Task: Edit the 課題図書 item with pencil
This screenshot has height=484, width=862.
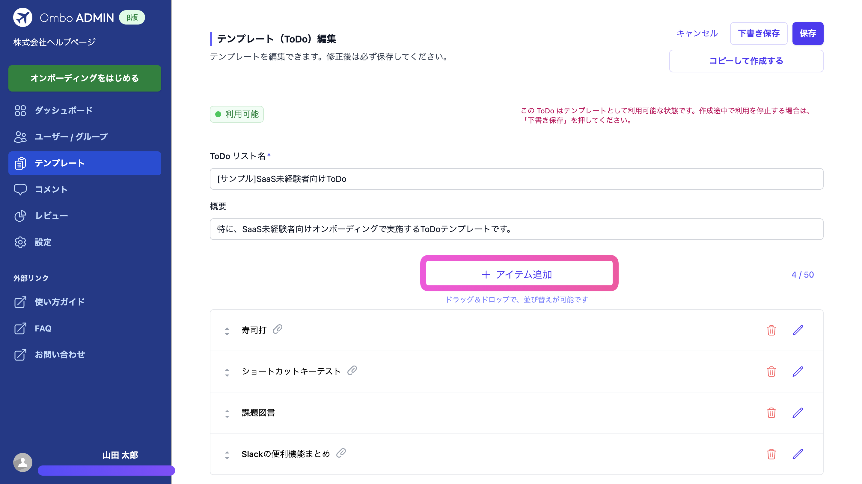Action: (798, 413)
